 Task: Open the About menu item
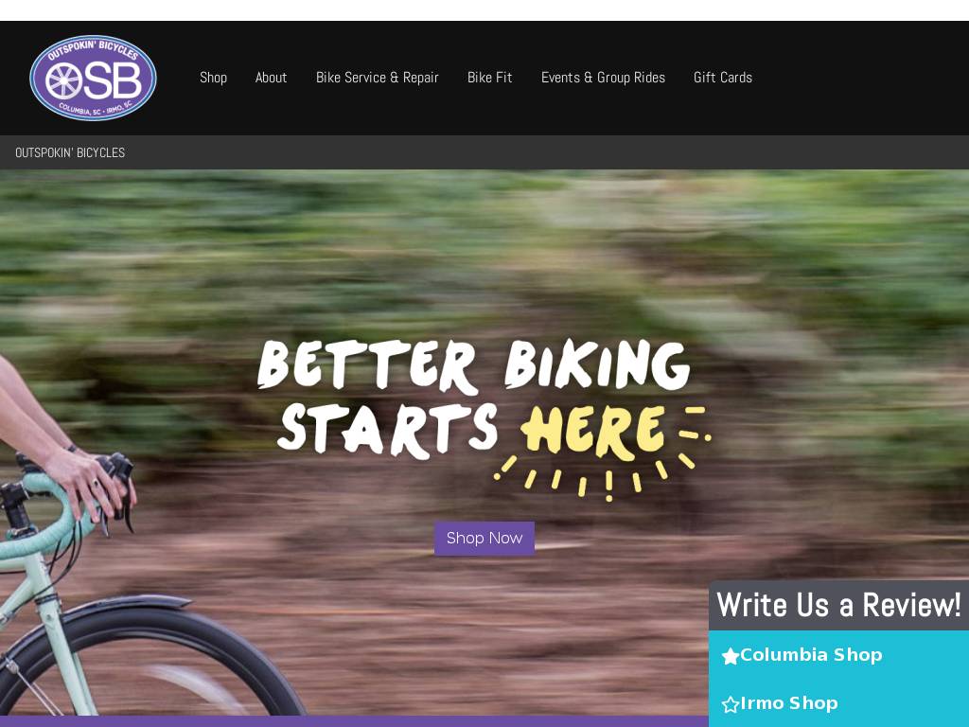click(271, 78)
